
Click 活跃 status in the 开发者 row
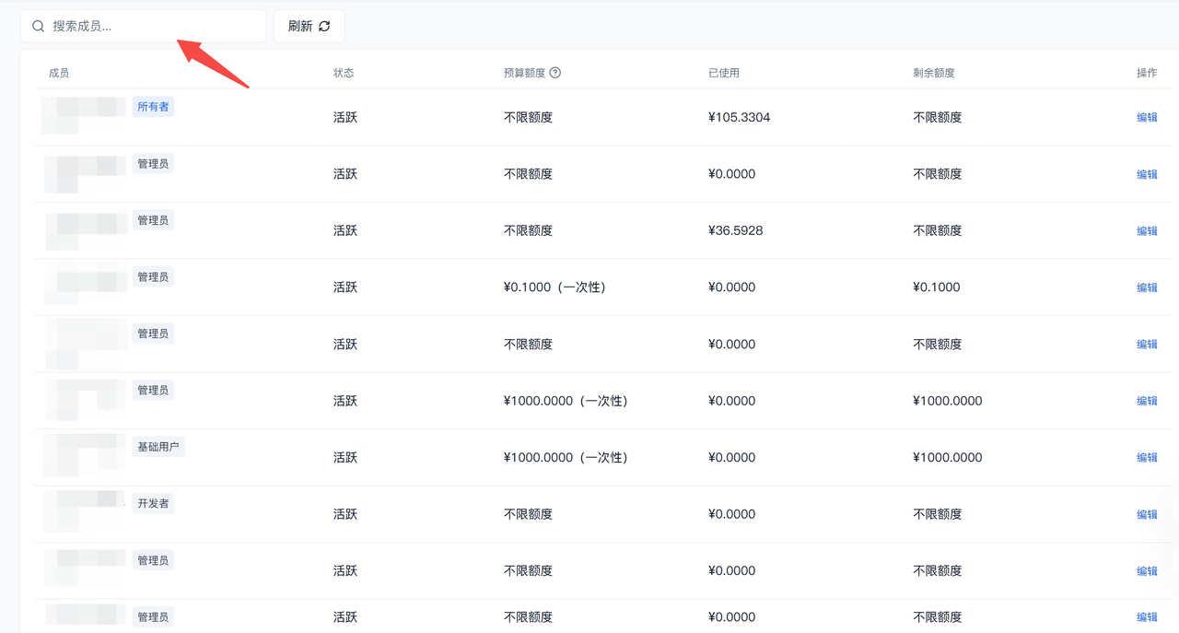click(x=345, y=514)
